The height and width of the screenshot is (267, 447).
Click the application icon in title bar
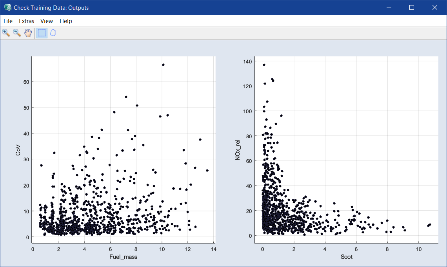coord(7,7)
